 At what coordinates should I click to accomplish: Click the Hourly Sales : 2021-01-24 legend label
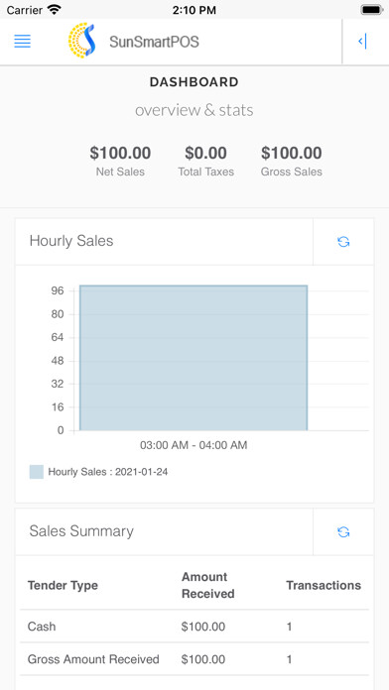[x=108, y=472]
